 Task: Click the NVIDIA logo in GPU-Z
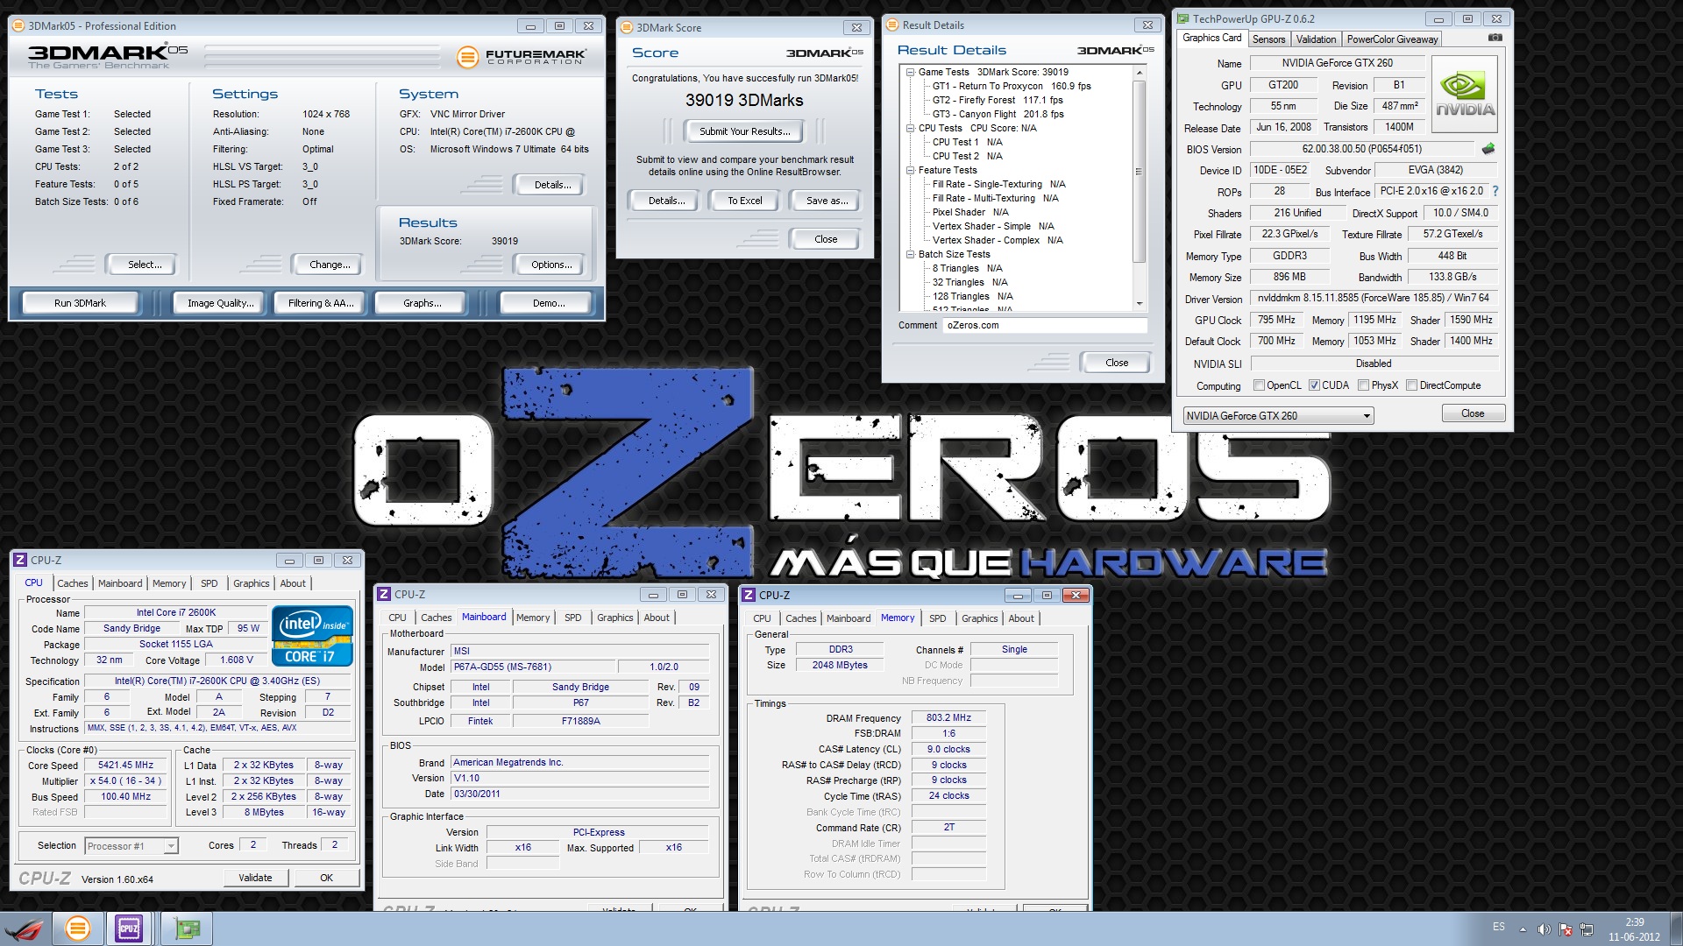[1465, 95]
